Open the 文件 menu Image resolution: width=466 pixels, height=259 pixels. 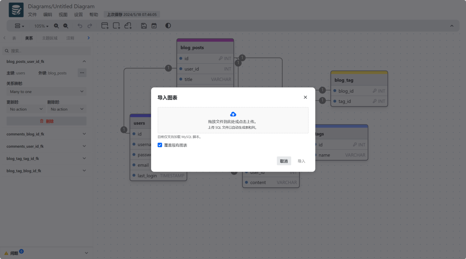pyautogui.click(x=32, y=15)
